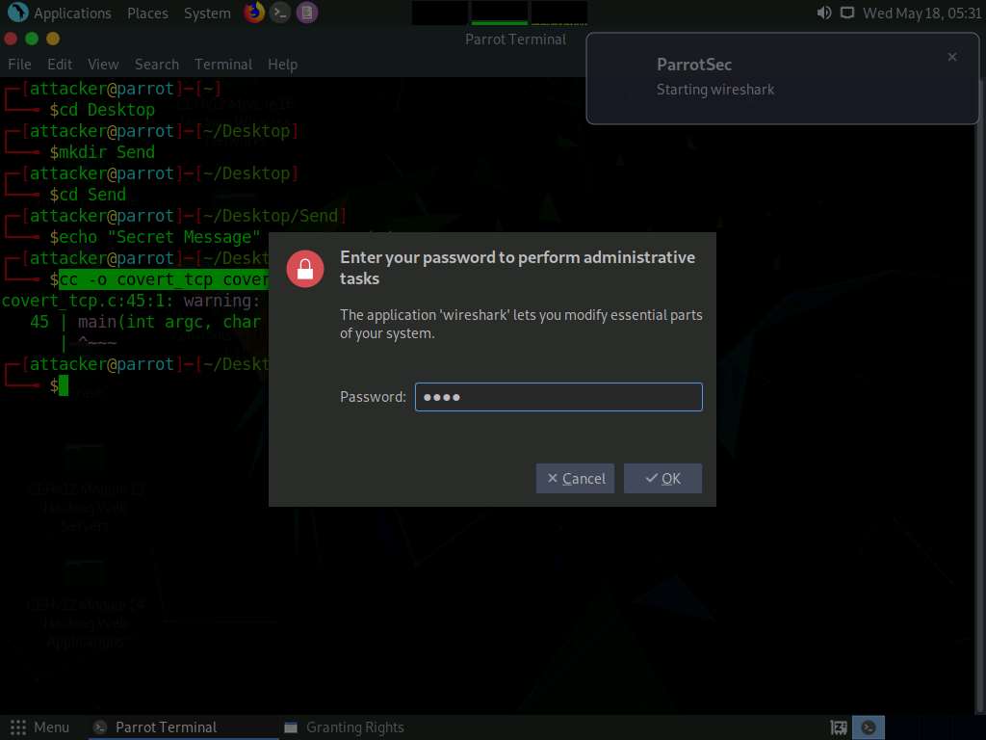Open the Places menu
The image size is (986, 740).
tap(147, 13)
